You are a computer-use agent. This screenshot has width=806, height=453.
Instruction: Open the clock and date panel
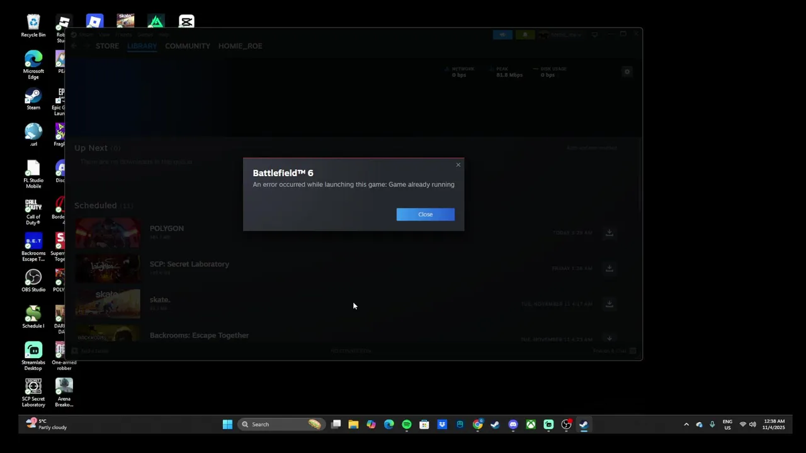pos(774,425)
